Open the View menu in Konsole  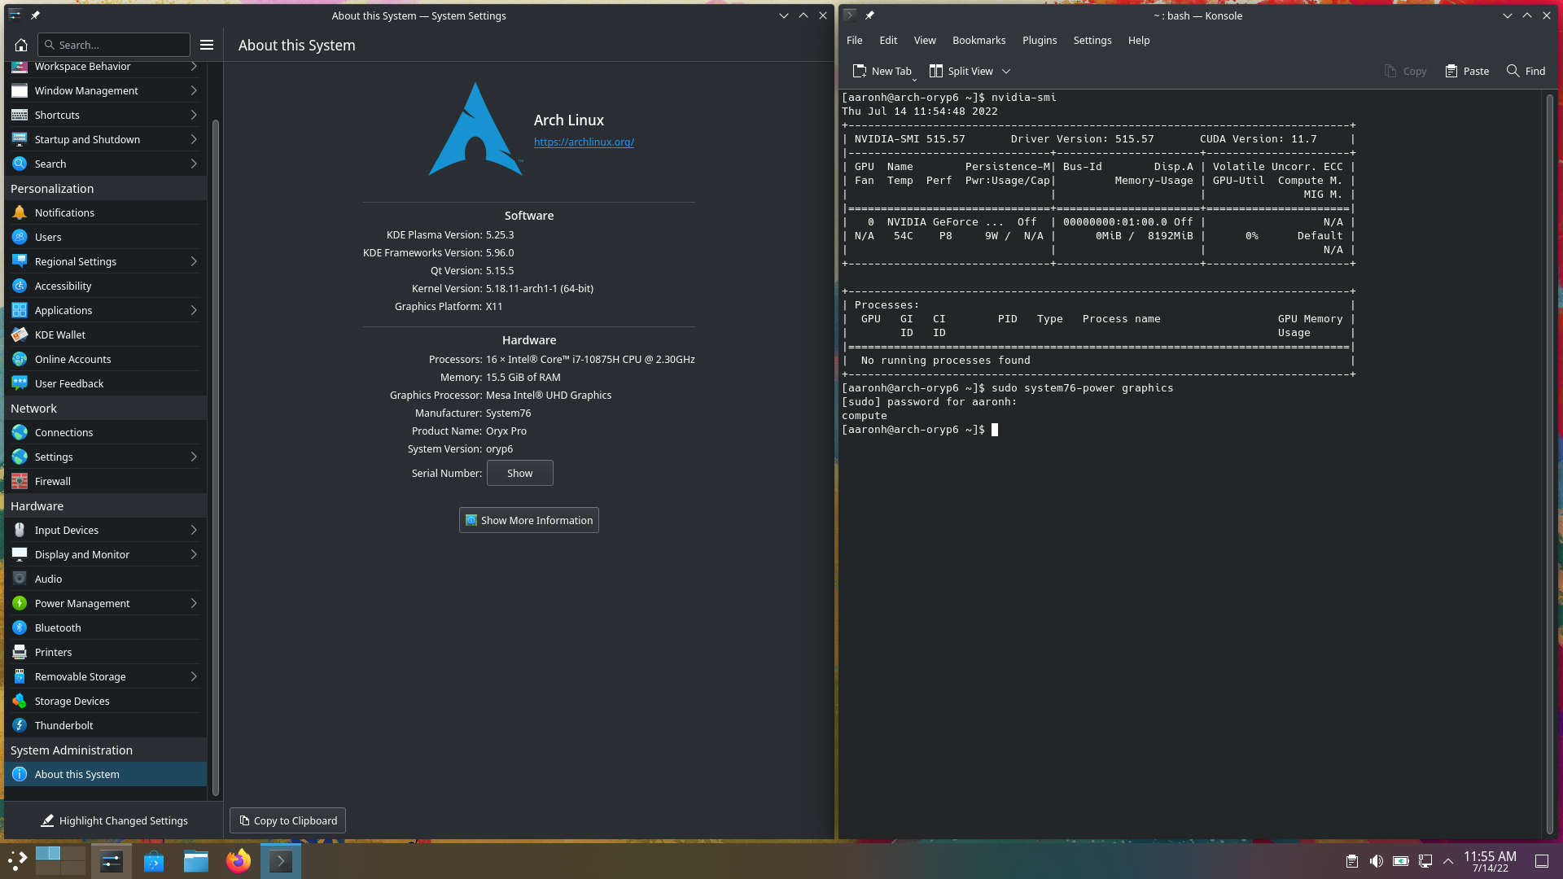coord(925,40)
